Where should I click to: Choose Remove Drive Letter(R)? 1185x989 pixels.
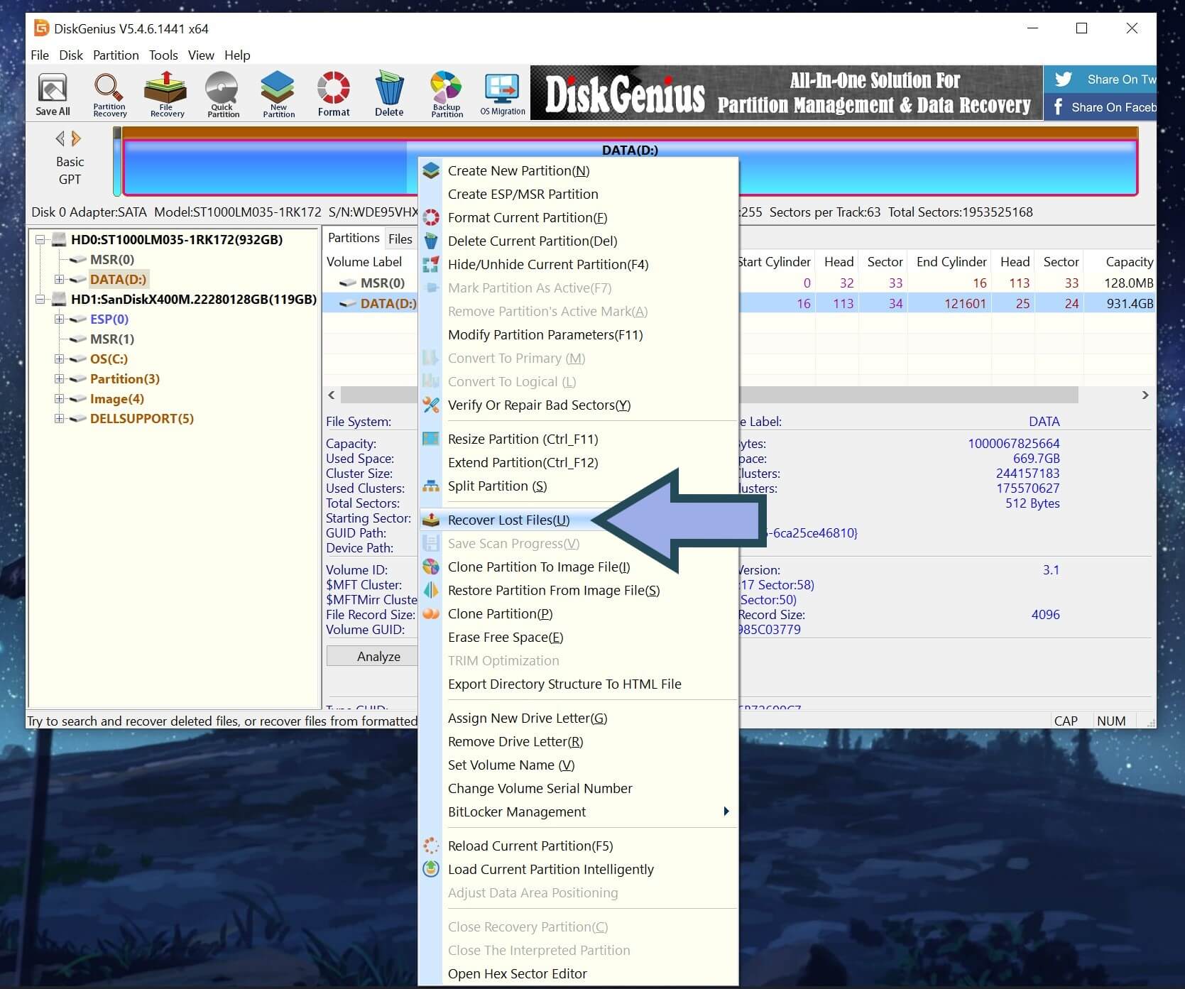coord(515,741)
